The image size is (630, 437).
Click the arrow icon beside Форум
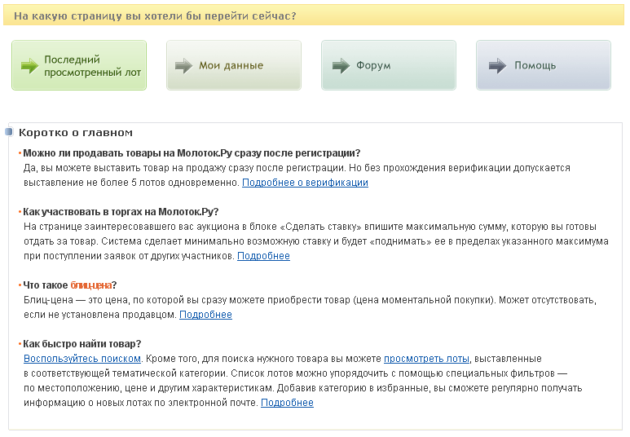click(341, 65)
